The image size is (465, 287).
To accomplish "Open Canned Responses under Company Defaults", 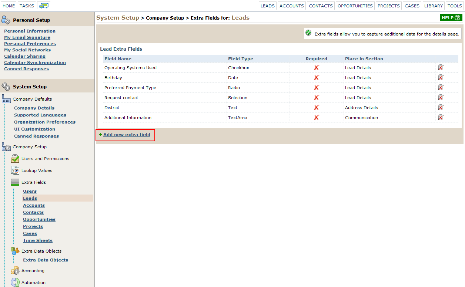I will 36,136.
